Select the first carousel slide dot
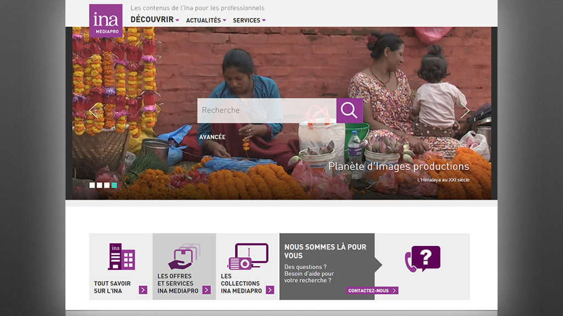 point(92,185)
